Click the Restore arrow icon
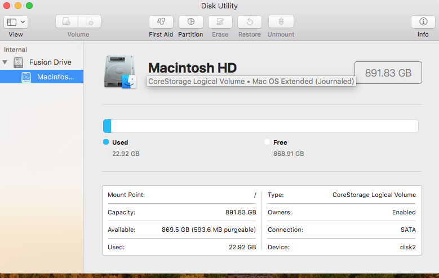The height and width of the screenshot is (278, 439). (250, 21)
